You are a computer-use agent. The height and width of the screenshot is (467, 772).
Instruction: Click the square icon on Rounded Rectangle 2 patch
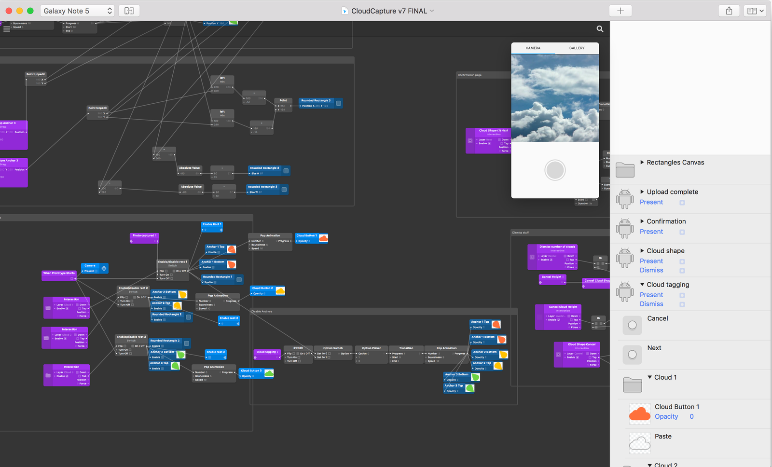click(x=189, y=317)
